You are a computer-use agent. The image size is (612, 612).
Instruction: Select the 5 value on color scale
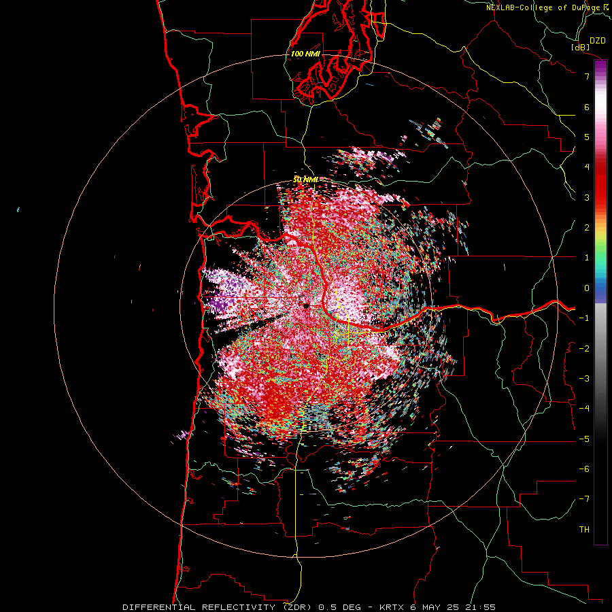[x=587, y=137]
